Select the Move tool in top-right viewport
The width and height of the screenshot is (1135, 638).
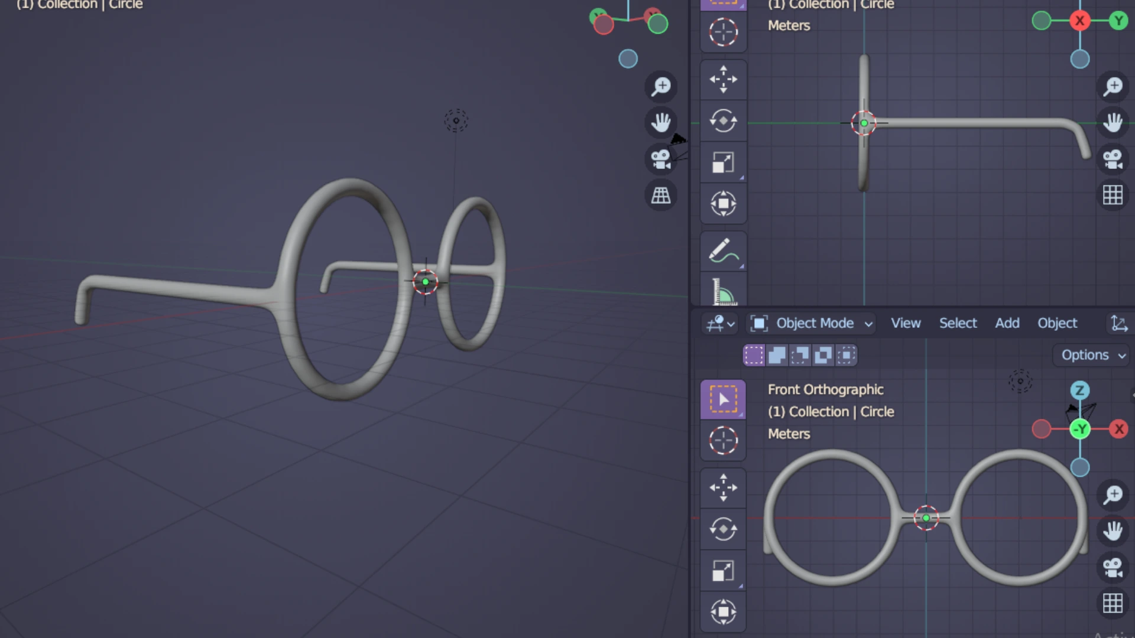(723, 79)
